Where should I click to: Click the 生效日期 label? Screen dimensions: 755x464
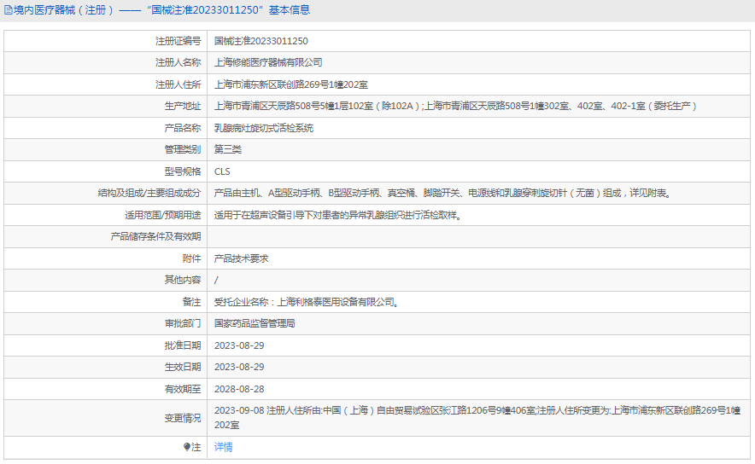(183, 367)
